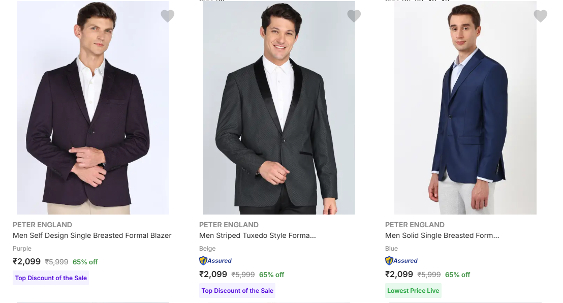The image size is (563, 303).
Task: Open Men Striped Tuxedo Style blazer link
Action: 257,235
